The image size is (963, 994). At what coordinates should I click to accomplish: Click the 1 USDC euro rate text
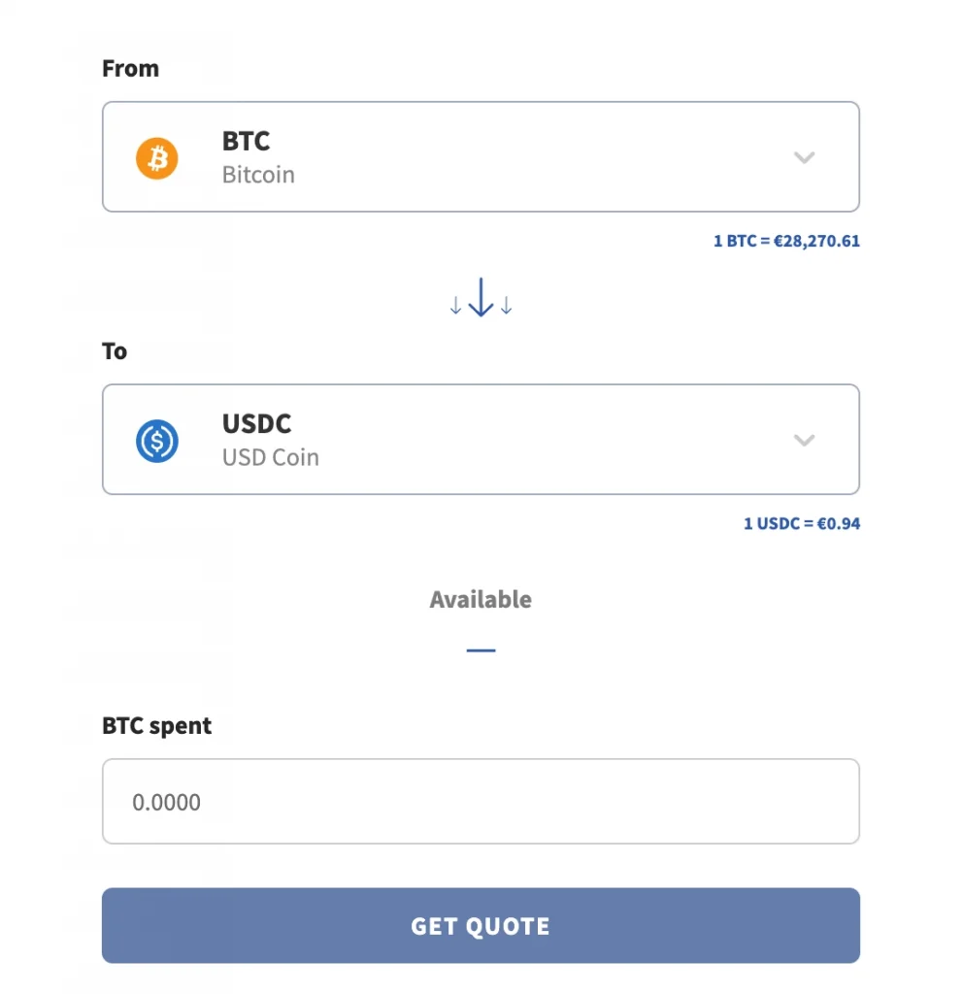point(802,524)
